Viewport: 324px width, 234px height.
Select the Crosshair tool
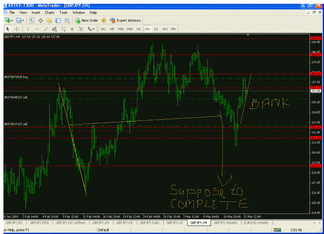17,29
